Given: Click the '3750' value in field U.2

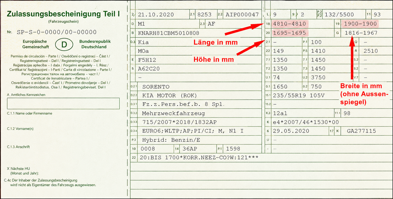Looking at the screenshot, I should [318, 78].
